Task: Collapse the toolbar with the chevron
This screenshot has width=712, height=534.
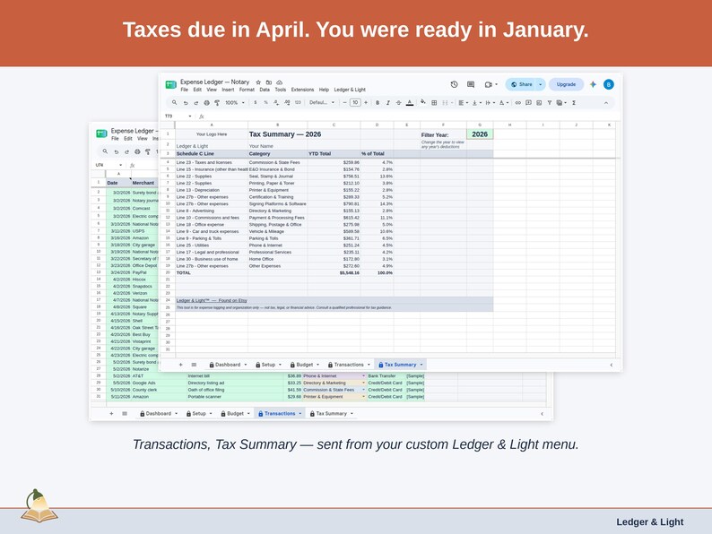Action: [606, 103]
